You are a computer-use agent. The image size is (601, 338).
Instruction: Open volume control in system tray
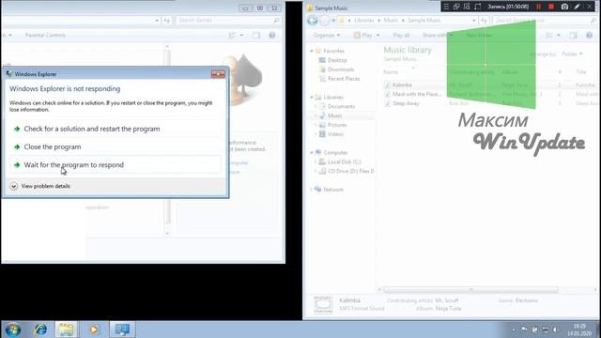point(555,330)
